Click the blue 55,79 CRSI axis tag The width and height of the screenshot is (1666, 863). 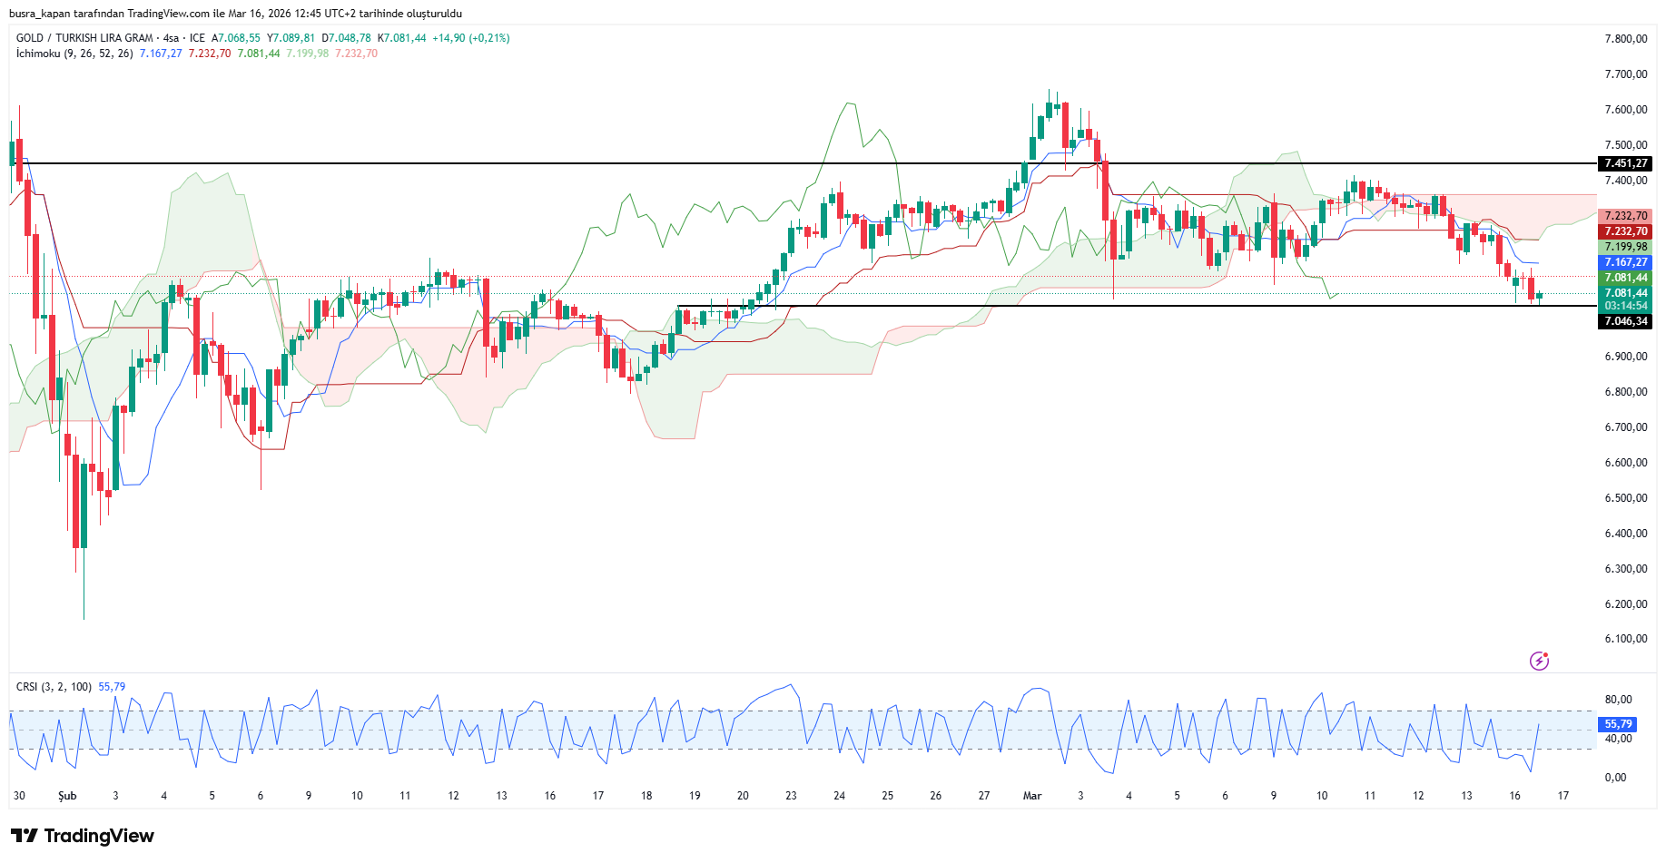pyautogui.click(x=1617, y=724)
